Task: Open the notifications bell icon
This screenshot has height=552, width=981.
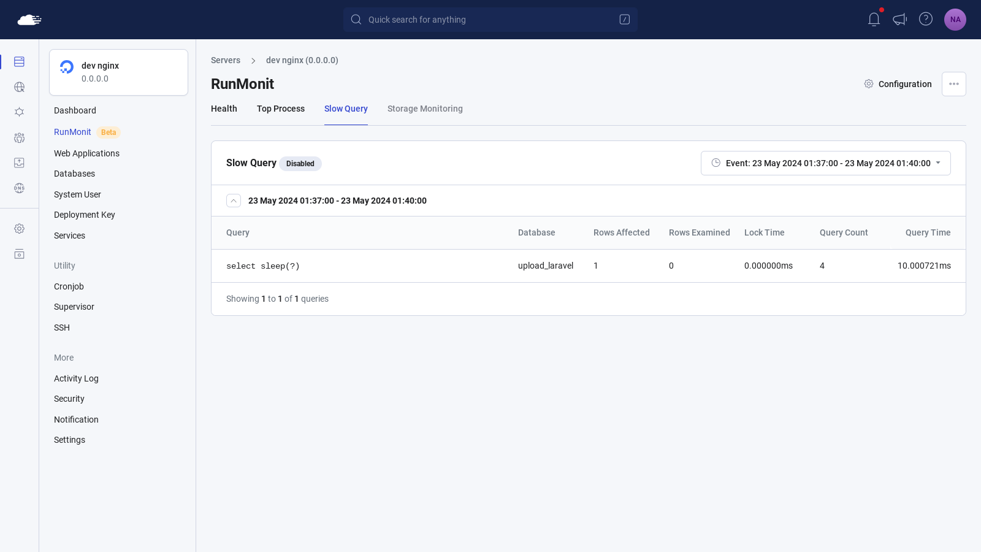Action: [874, 20]
